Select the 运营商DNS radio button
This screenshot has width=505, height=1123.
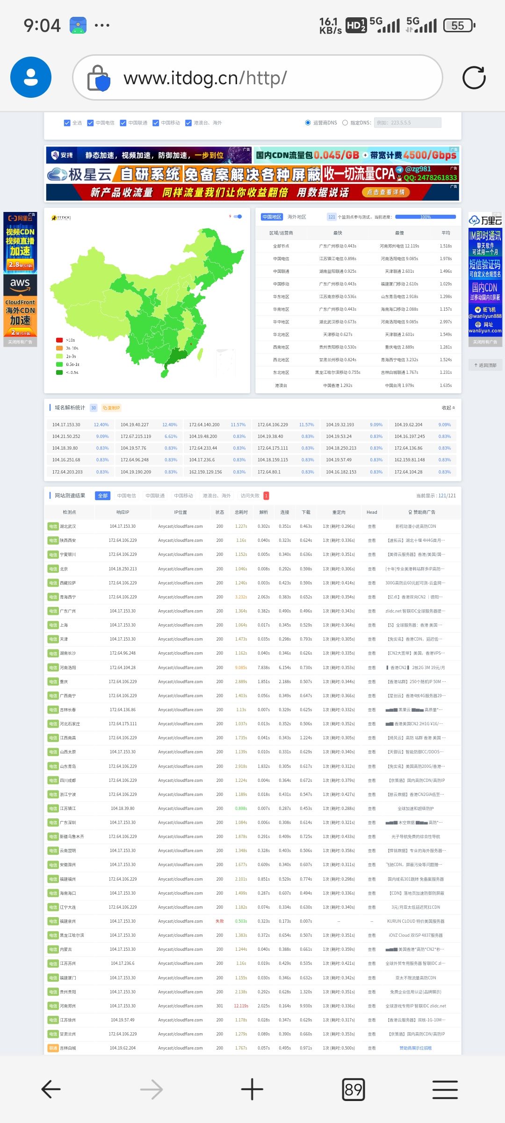(x=308, y=123)
